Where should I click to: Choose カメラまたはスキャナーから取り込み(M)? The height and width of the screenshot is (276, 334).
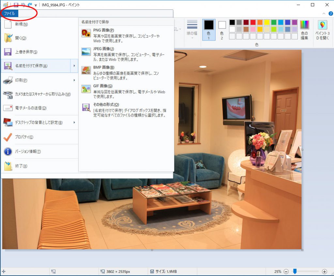point(39,94)
